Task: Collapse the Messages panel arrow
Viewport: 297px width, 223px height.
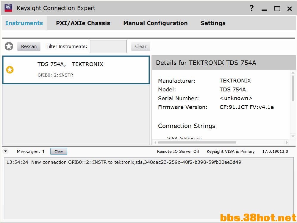Action: (5, 151)
